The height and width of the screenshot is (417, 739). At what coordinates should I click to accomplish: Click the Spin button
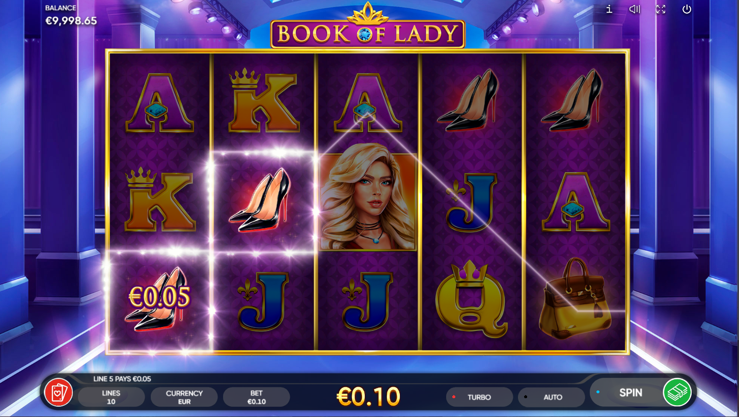click(x=630, y=393)
